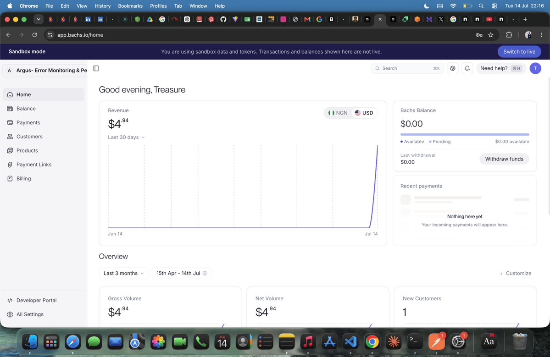Screen dimensions: 550x357
Task: Open Music app from the dock
Action: 308,342
